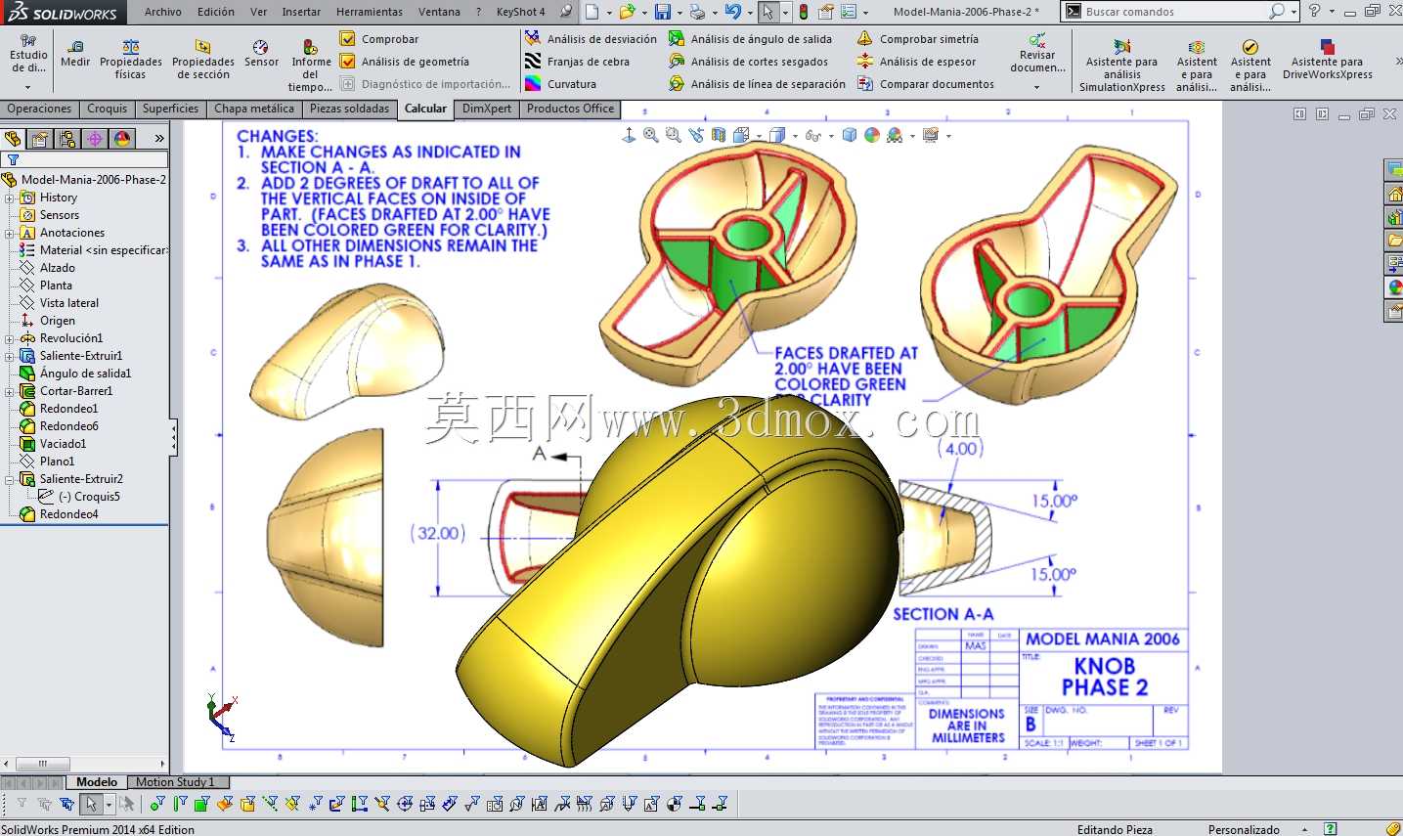Open Informe del tiempo button
The image size is (1403, 836).
point(311,66)
